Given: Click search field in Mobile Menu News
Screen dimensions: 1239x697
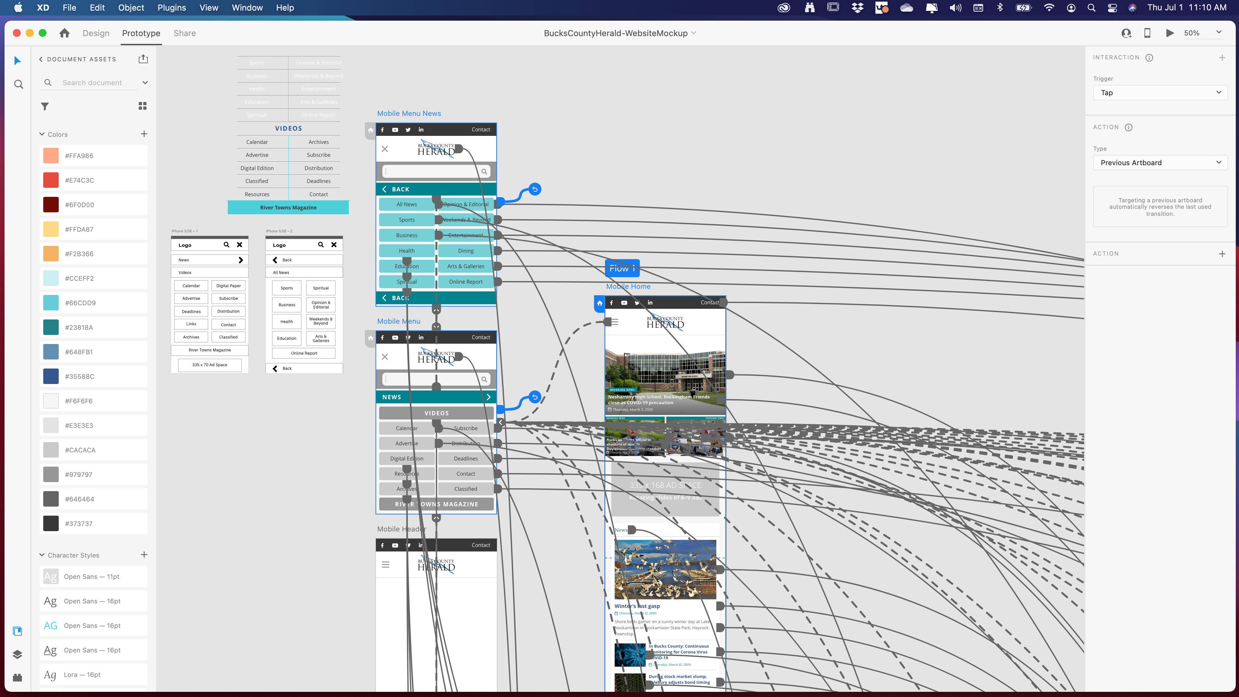Looking at the screenshot, I should [x=436, y=171].
